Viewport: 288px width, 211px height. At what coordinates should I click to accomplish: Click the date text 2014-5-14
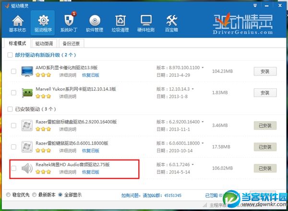[180, 172]
